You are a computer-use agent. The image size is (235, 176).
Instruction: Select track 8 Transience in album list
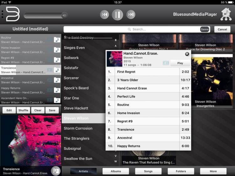(149, 129)
